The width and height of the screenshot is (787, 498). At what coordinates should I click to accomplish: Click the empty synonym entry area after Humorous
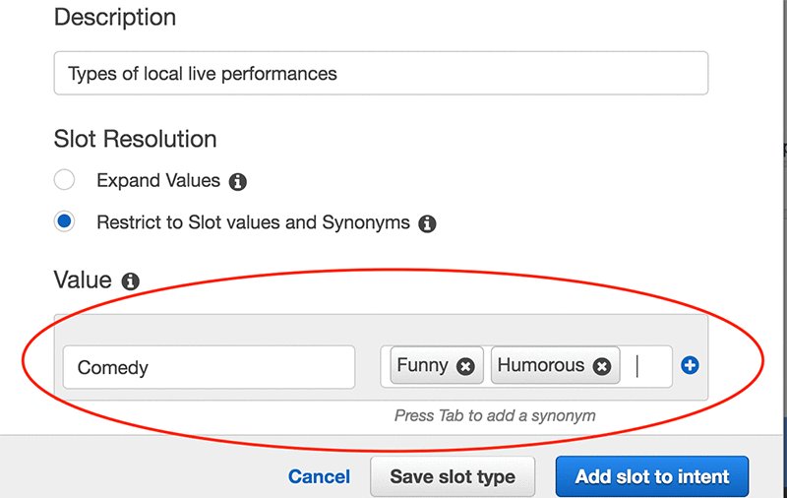648,366
